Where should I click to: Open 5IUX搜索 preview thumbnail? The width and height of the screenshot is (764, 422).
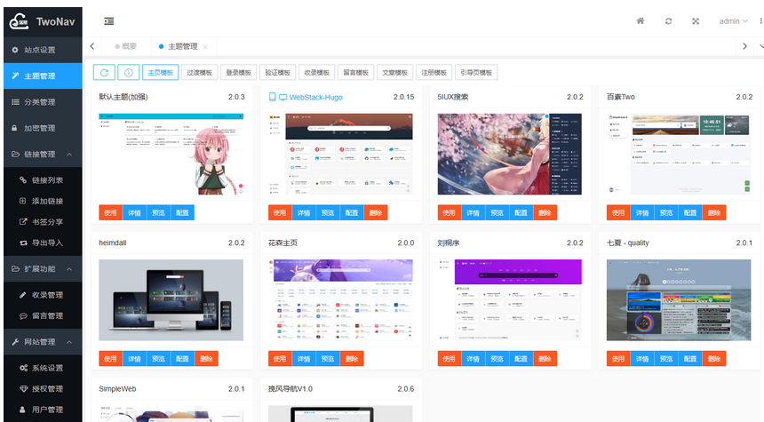(510, 154)
